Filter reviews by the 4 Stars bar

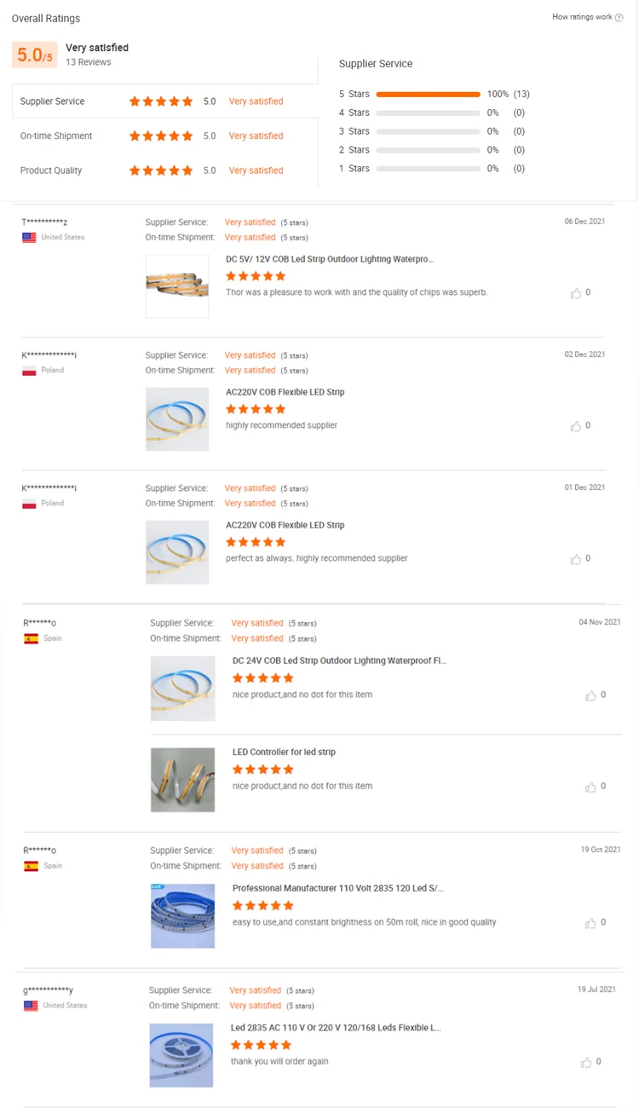[428, 113]
